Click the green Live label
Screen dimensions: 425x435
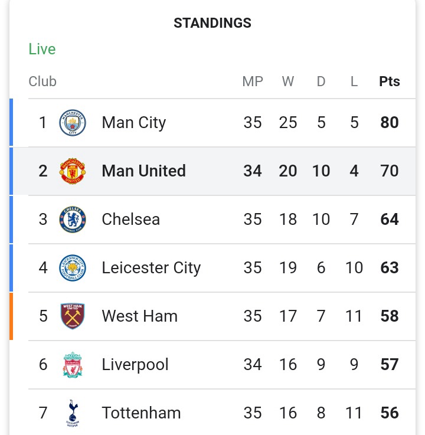pyautogui.click(x=42, y=49)
